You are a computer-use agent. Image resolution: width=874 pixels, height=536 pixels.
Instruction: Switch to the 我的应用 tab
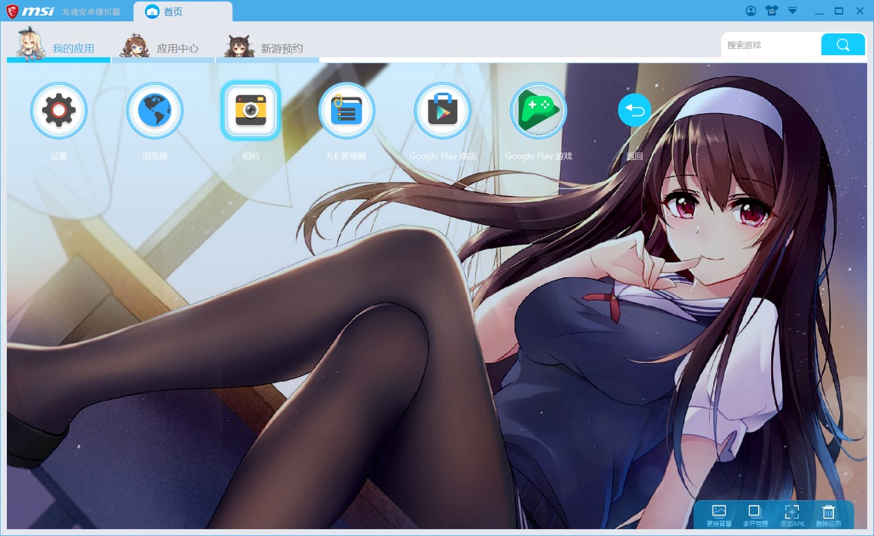tap(73, 48)
